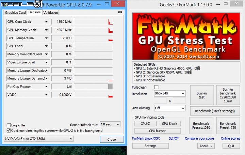Open the FurMark Linux/OSX link

146,138
